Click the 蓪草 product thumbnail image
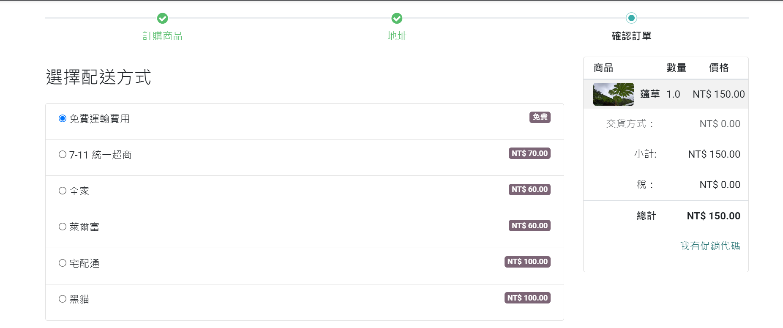783x328 pixels. coord(613,94)
